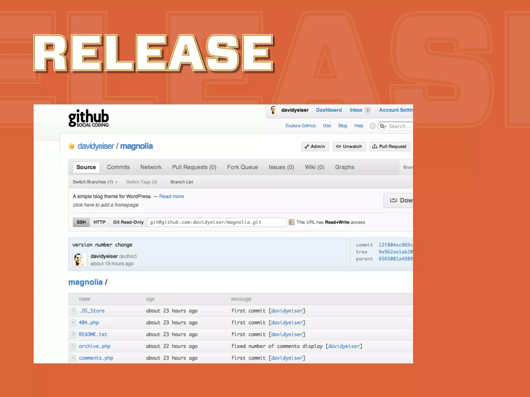530x397 pixels.
Task: Open the Branch List link
Action: tap(182, 182)
